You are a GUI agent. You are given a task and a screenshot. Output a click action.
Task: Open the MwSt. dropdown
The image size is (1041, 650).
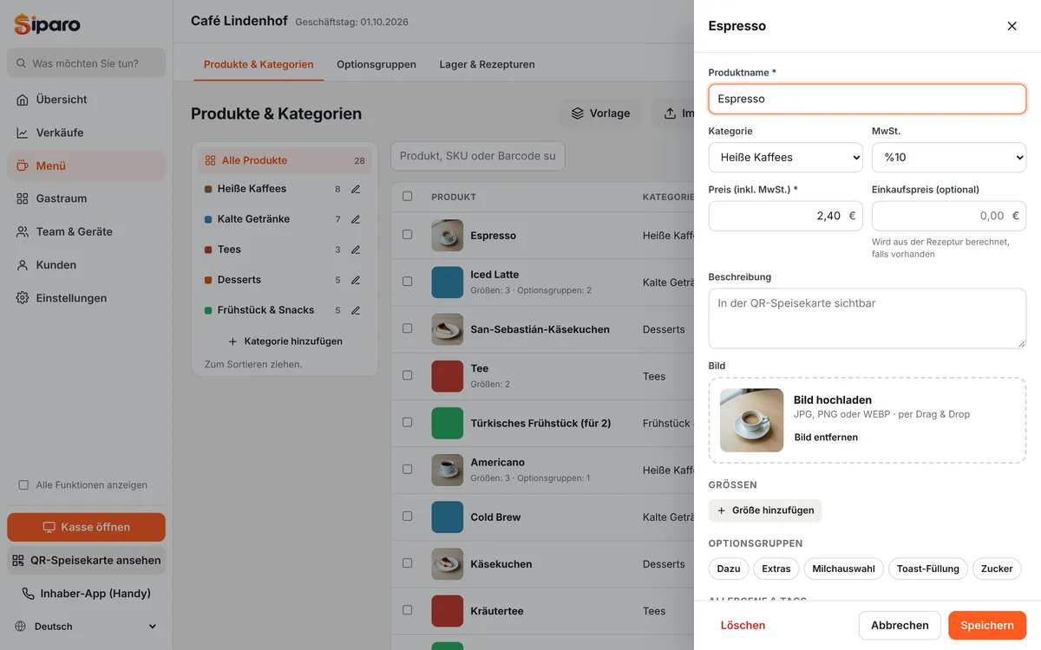pos(949,158)
